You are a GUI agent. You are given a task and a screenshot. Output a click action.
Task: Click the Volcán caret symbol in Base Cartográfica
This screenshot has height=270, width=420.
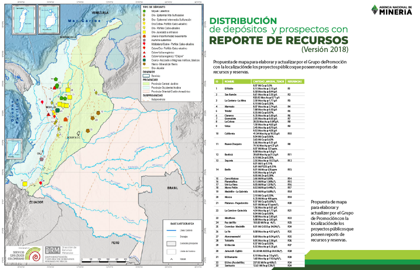click(171, 259)
